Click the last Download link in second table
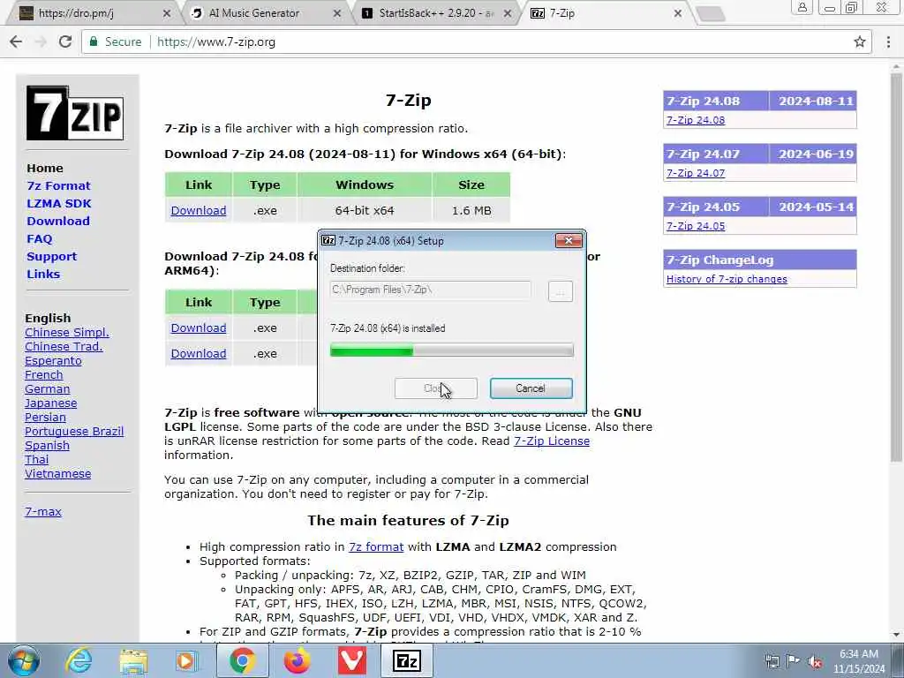Image resolution: width=904 pixels, height=678 pixels. pos(199,353)
